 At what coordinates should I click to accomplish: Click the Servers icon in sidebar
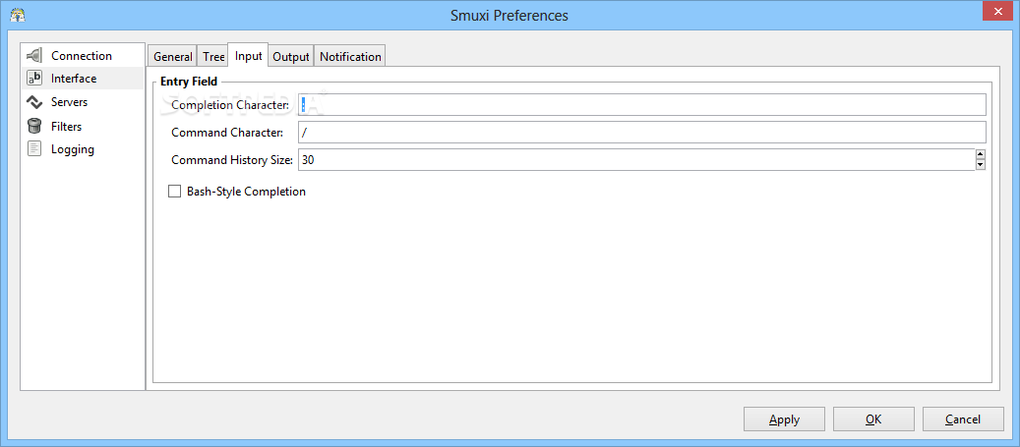point(33,102)
